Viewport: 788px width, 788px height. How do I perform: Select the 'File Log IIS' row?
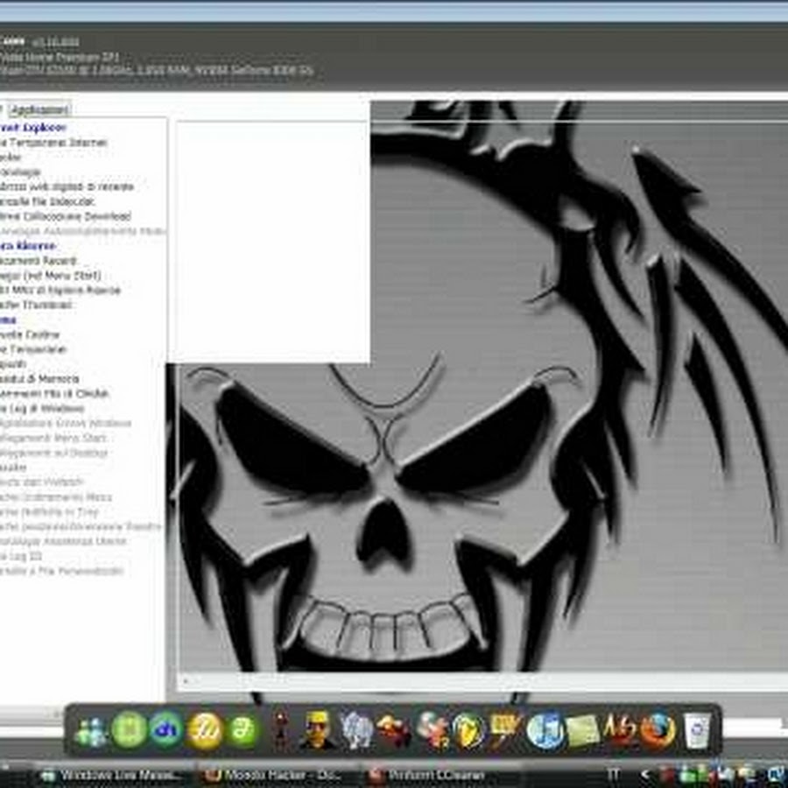point(21,556)
